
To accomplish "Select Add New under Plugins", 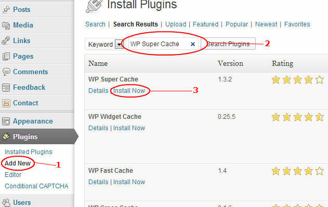I will click(18, 163).
